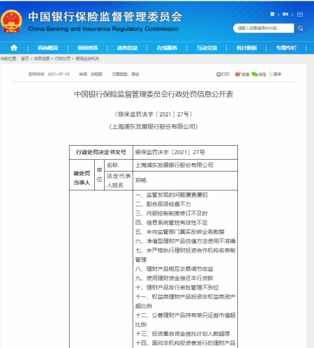Image resolution: width=314 pixels, height=348 pixels.
Task: Click source text 法规部
Action: [x=96, y=74]
